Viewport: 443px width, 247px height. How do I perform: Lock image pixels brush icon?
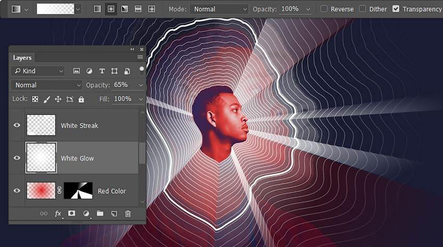[46, 99]
